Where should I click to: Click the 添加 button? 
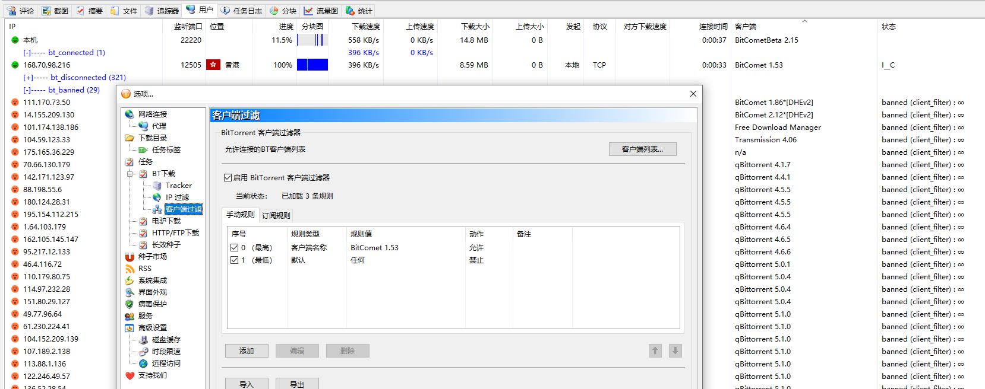pos(247,351)
